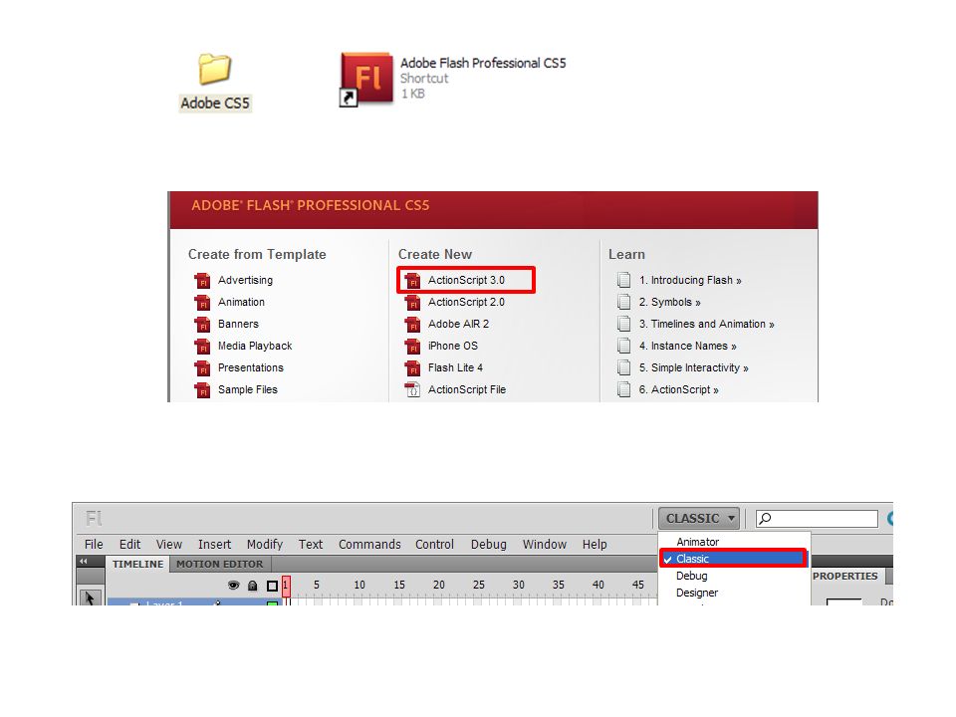Select Debug workspace from the list
Image resolution: width=956 pixels, height=717 pixels.
point(691,576)
